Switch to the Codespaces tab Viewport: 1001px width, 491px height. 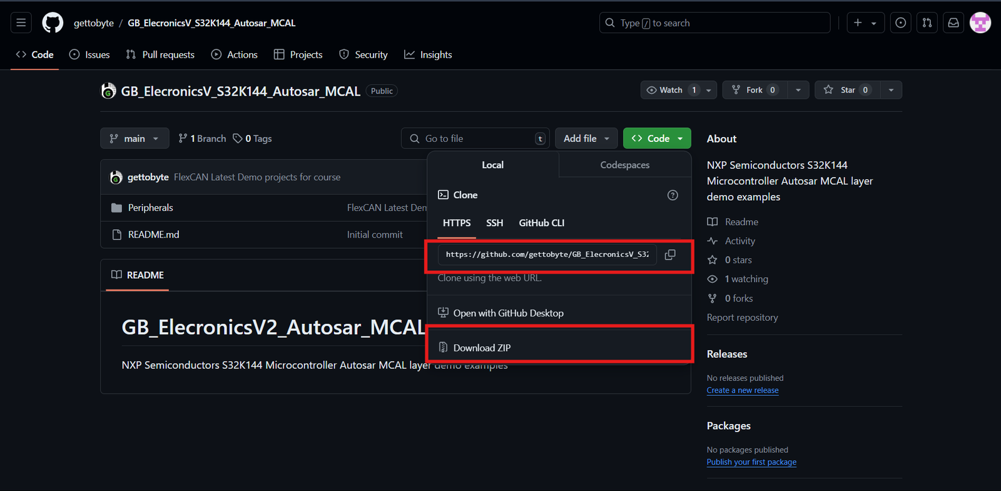point(625,165)
